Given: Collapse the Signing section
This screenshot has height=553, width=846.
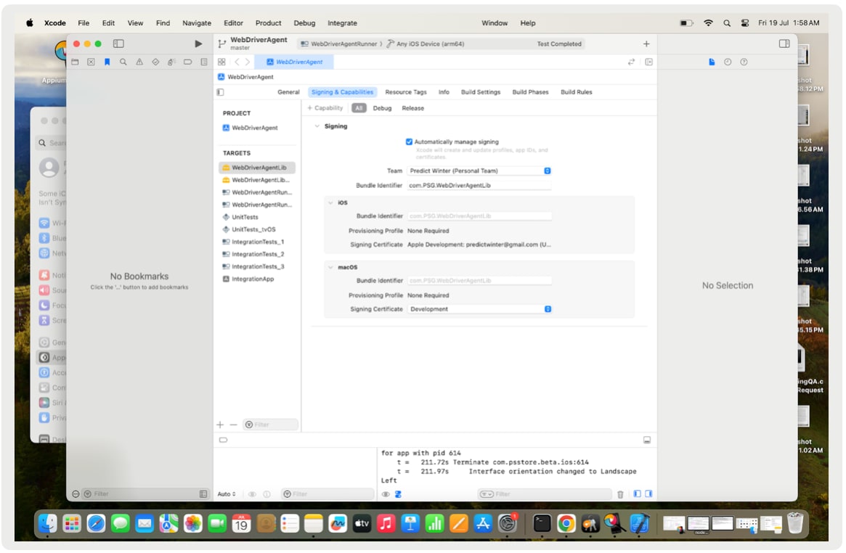Looking at the screenshot, I should (317, 126).
